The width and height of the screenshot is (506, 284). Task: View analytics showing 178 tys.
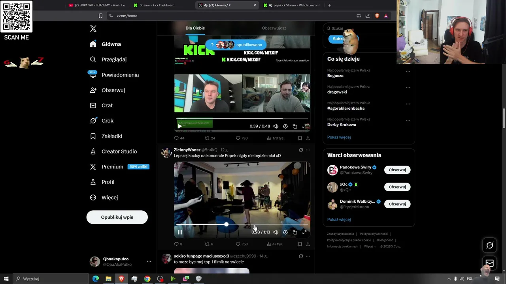(276, 138)
